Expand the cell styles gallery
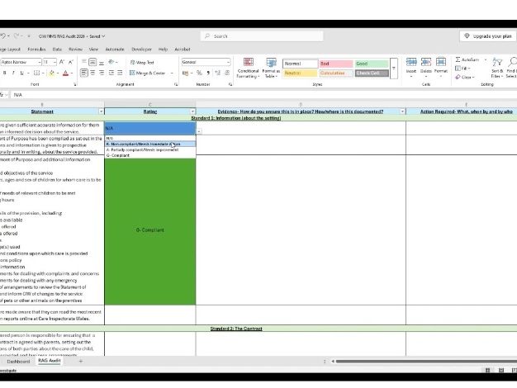 (x=394, y=69)
